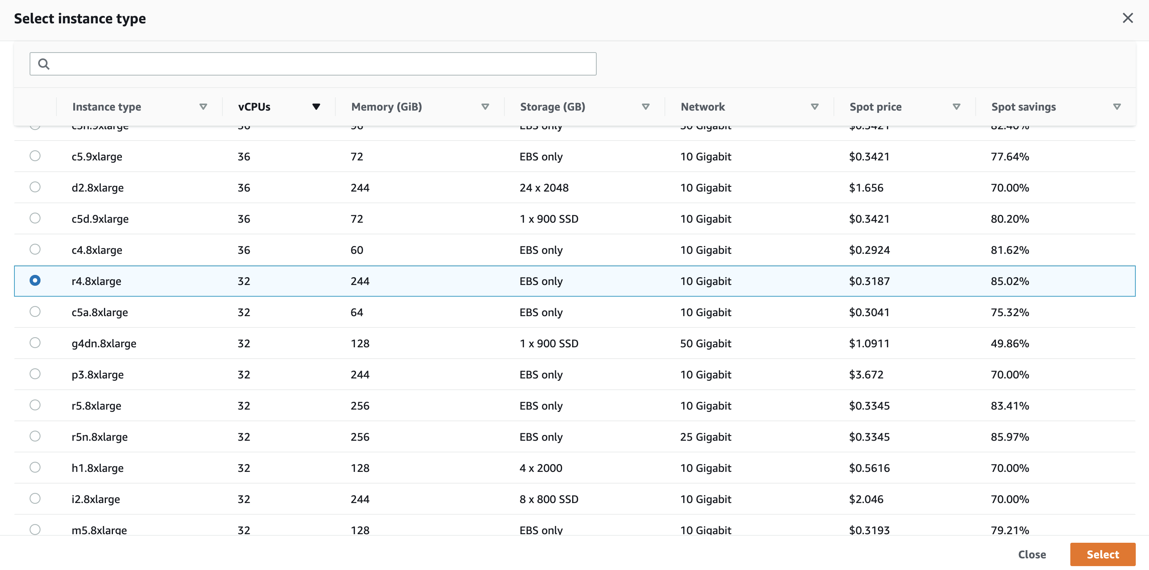The height and width of the screenshot is (570, 1149).
Task: Click Network column sort arrow
Action: (814, 107)
